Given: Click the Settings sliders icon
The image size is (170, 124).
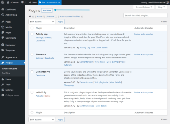Looking at the screenshot, I should (x=3, y=90).
